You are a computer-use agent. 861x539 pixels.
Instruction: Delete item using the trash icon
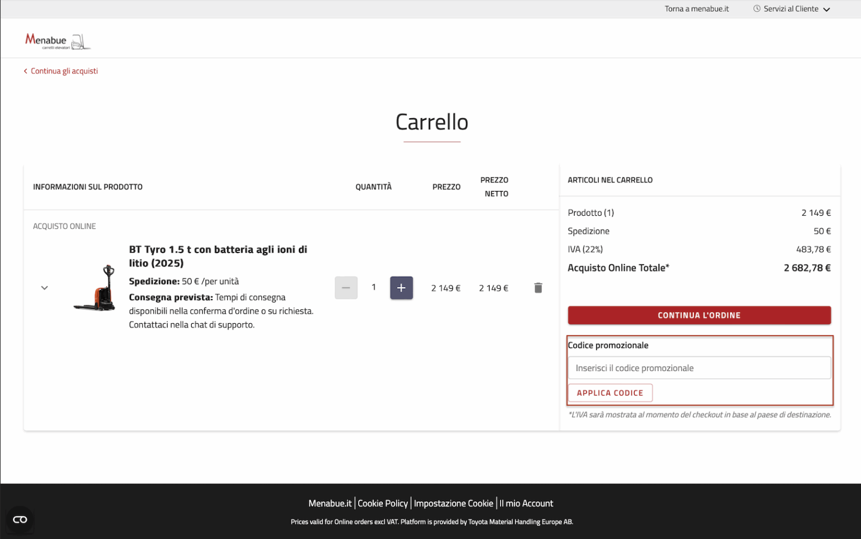538,288
